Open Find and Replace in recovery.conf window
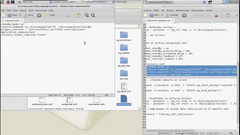 (x=93, y=15)
